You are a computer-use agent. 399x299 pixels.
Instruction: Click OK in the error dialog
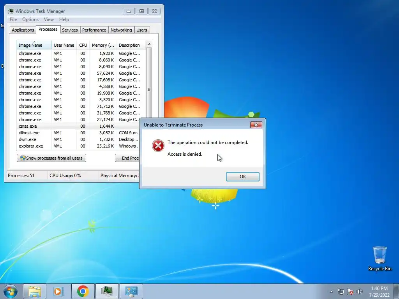coord(242,177)
